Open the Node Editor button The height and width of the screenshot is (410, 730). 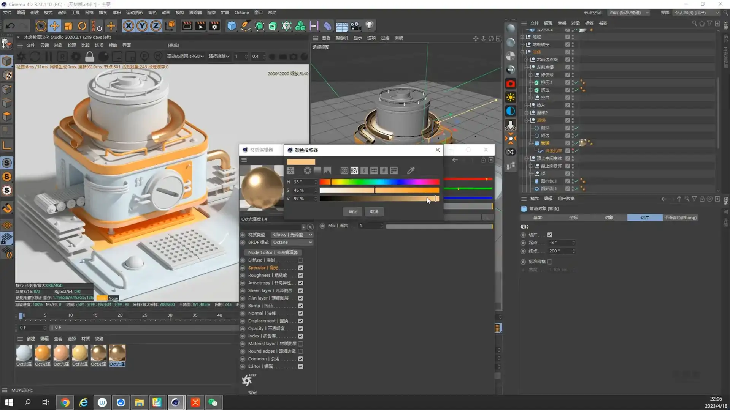click(x=273, y=252)
